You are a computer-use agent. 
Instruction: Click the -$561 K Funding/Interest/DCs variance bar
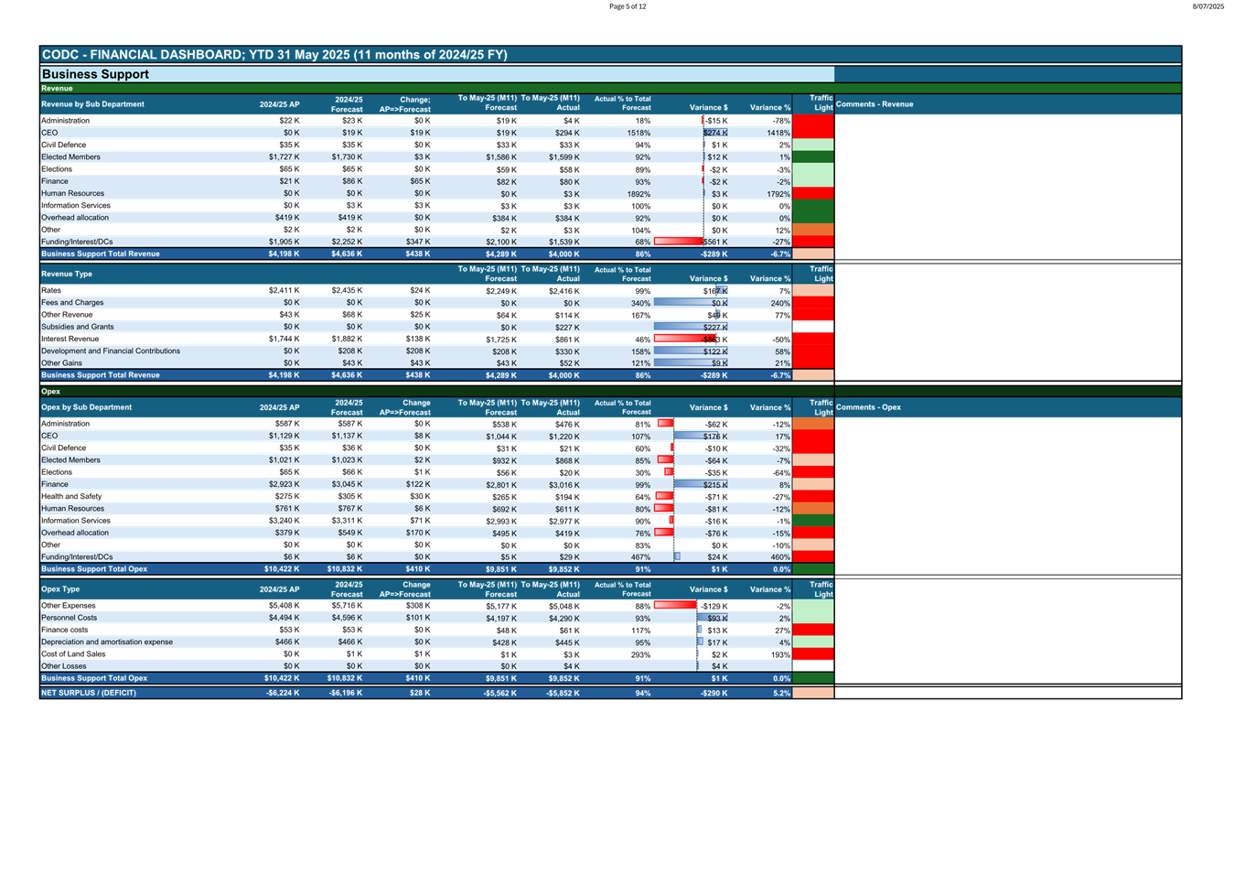coord(680,242)
